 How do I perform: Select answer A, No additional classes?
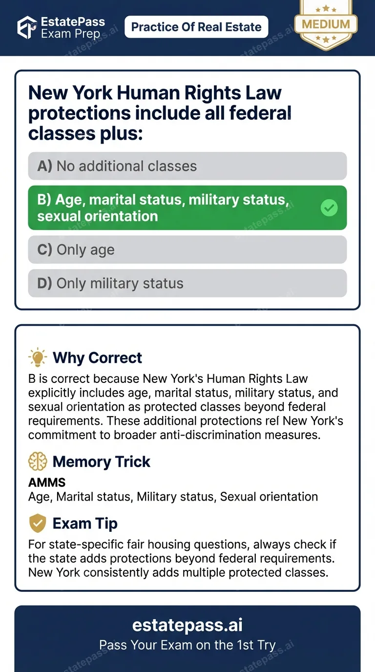[x=187, y=166]
